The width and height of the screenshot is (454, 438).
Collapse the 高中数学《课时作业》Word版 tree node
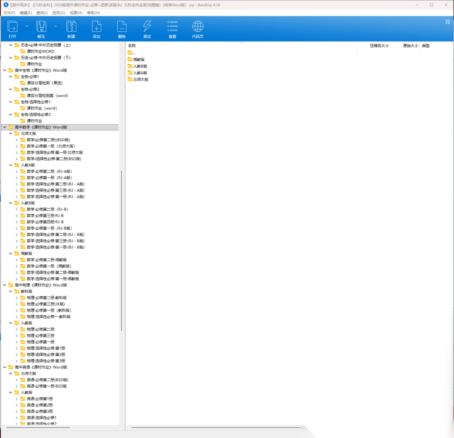(5, 127)
